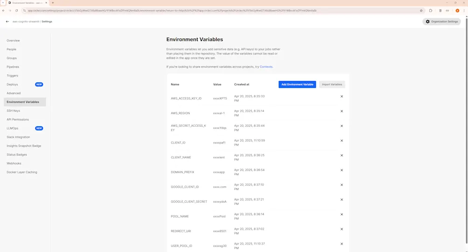This screenshot has height=252, width=468.
Task: Open Organization Settings
Action: (x=441, y=21)
